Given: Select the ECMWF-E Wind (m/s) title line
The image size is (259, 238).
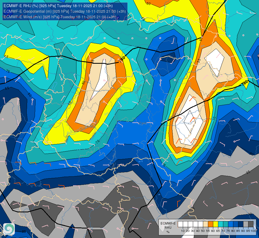Looking at the screenshot, I should (60, 17).
